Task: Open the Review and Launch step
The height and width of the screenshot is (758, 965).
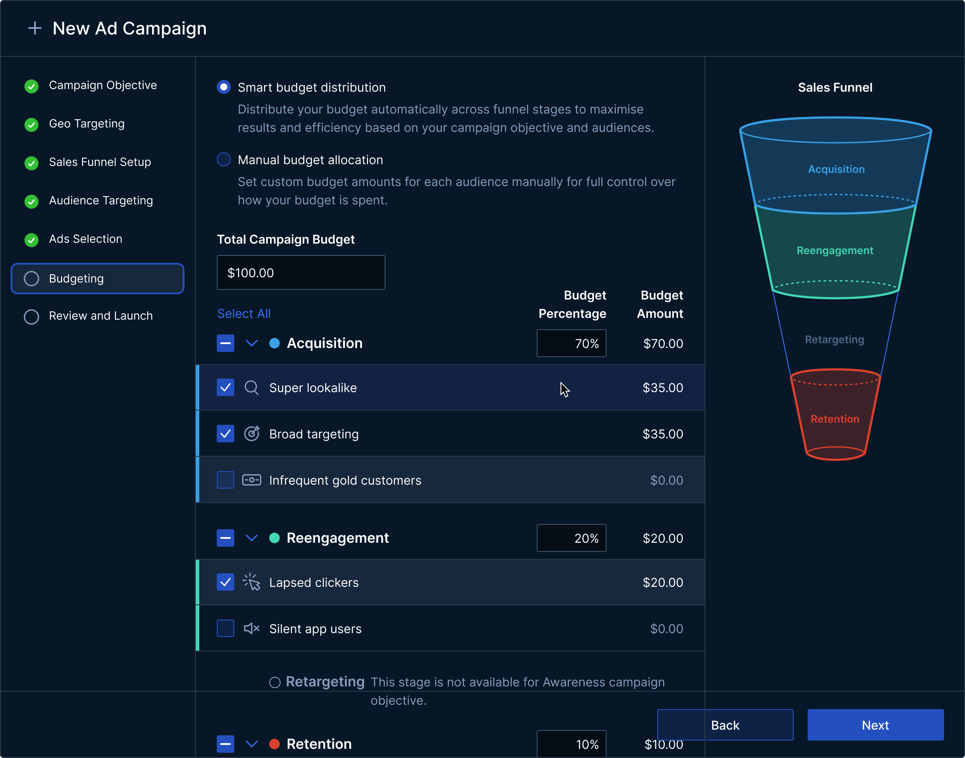Action: pyautogui.click(x=100, y=316)
